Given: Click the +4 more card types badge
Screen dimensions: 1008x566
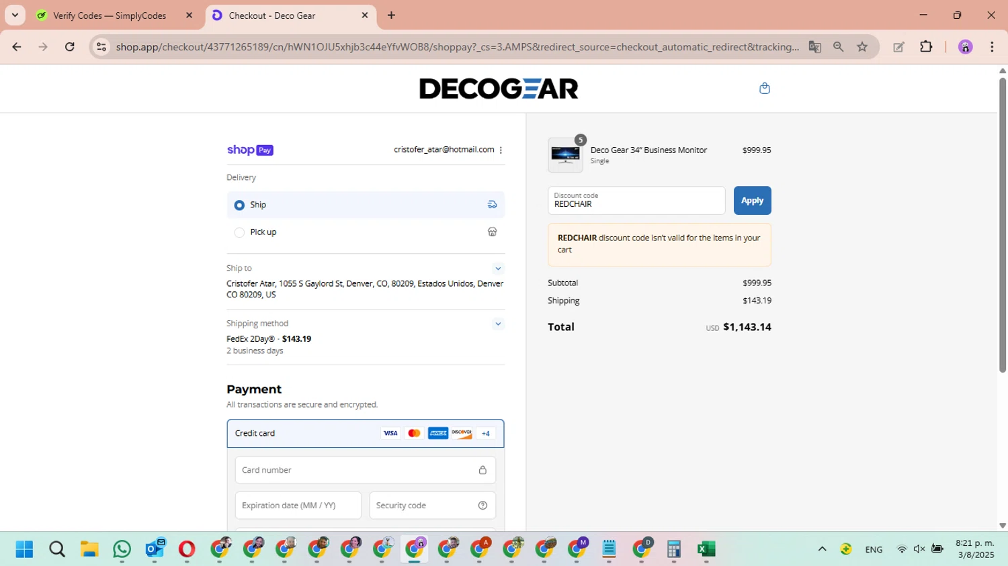Looking at the screenshot, I should [x=485, y=433].
